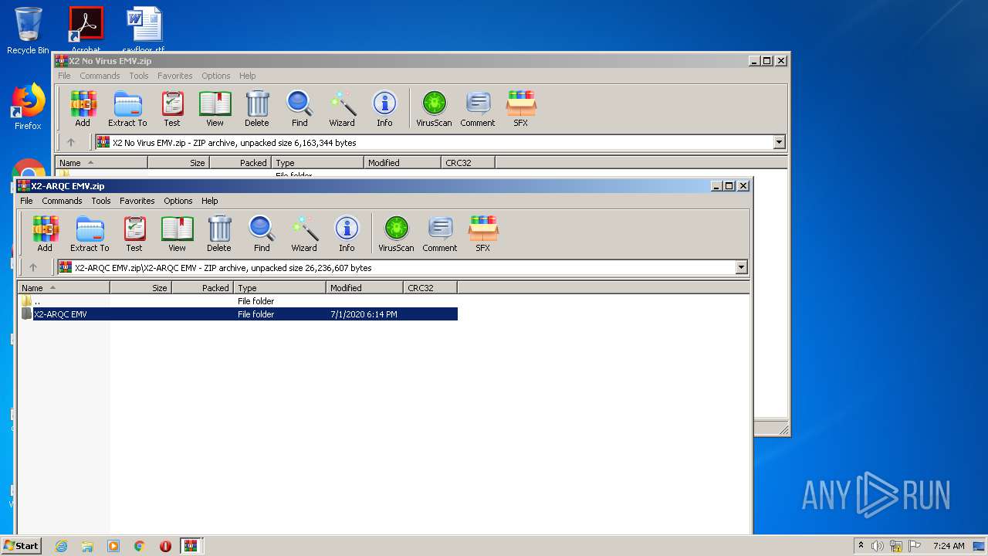Open Commands menu in X2 No Virus EMV window

point(100,76)
